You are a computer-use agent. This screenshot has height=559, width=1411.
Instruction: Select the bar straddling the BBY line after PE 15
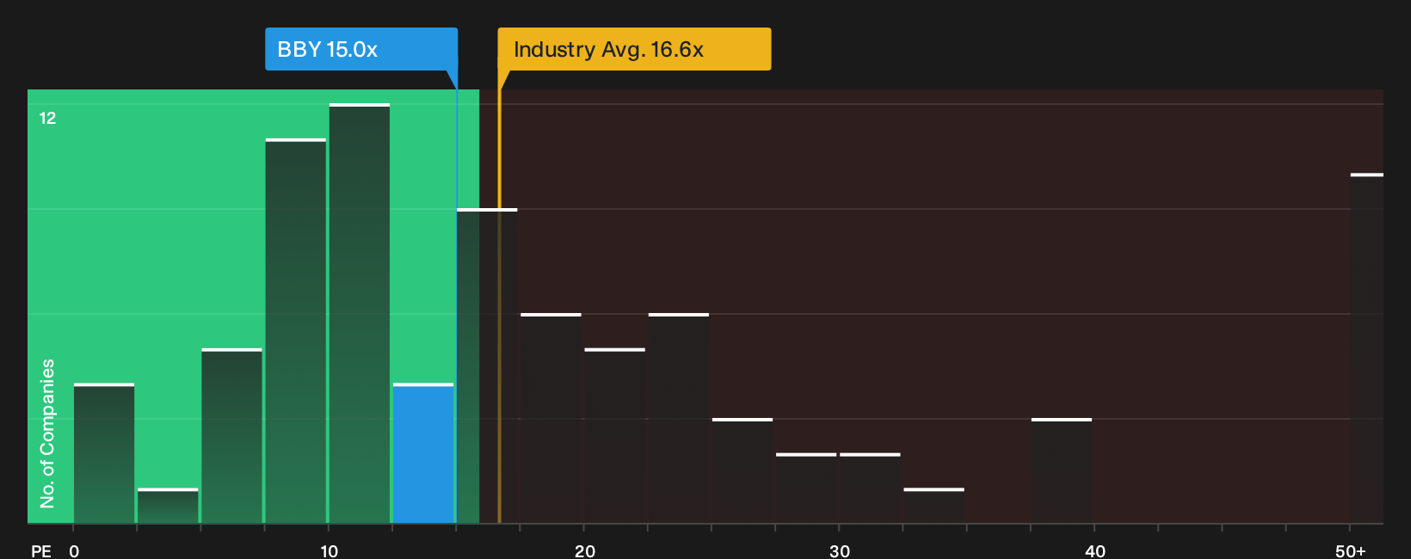pos(487,365)
